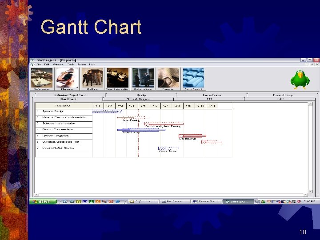Restore the inner Reports document window
Image resolution: width=320 pixels, height=240 pixels.
click(x=312, y=64)
